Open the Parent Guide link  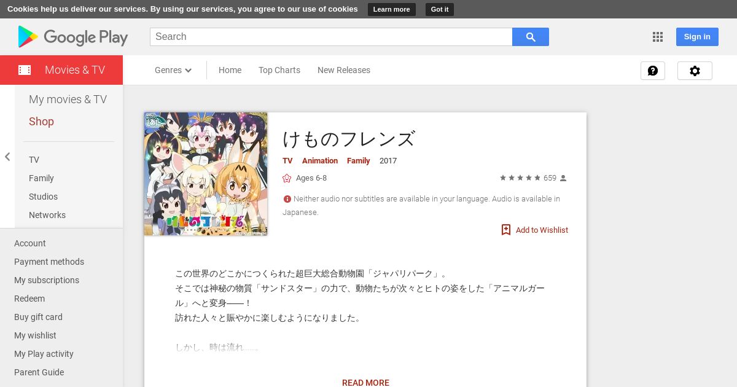click(x=39, y=372)
